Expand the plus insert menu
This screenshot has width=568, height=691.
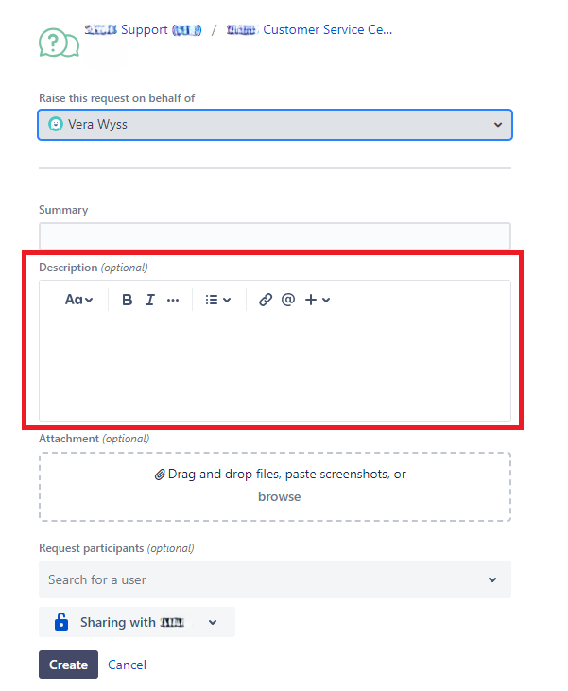click(x=318, y=300)
